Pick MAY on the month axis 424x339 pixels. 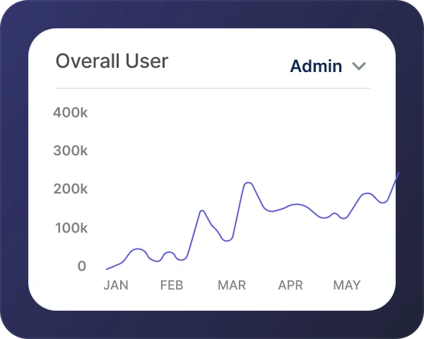click(x=347, y=285)
